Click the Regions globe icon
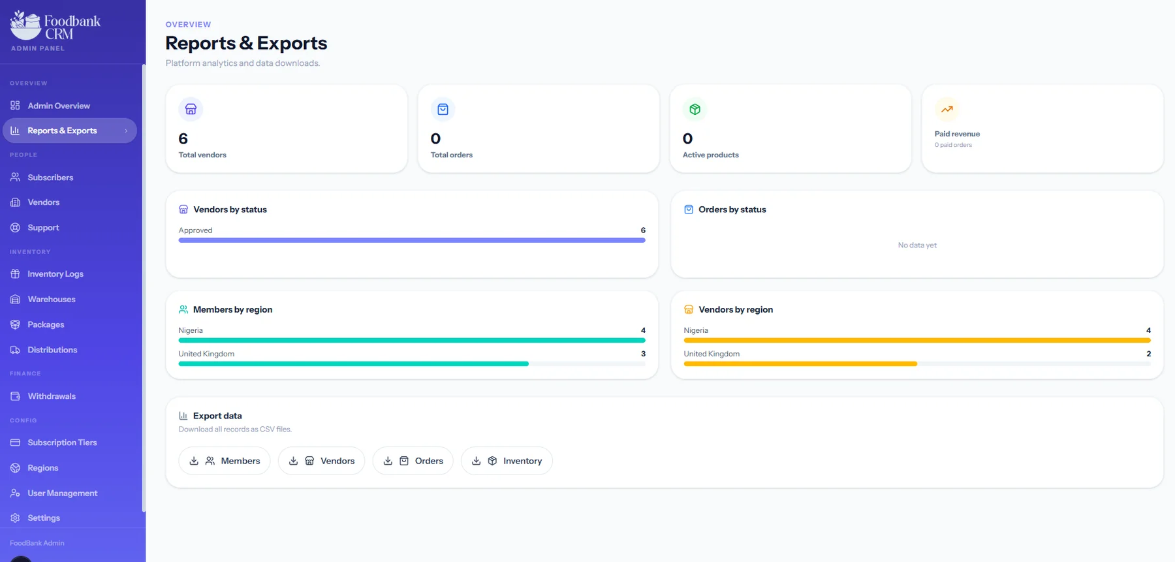The image size is (1175, 562). (15, 468)
